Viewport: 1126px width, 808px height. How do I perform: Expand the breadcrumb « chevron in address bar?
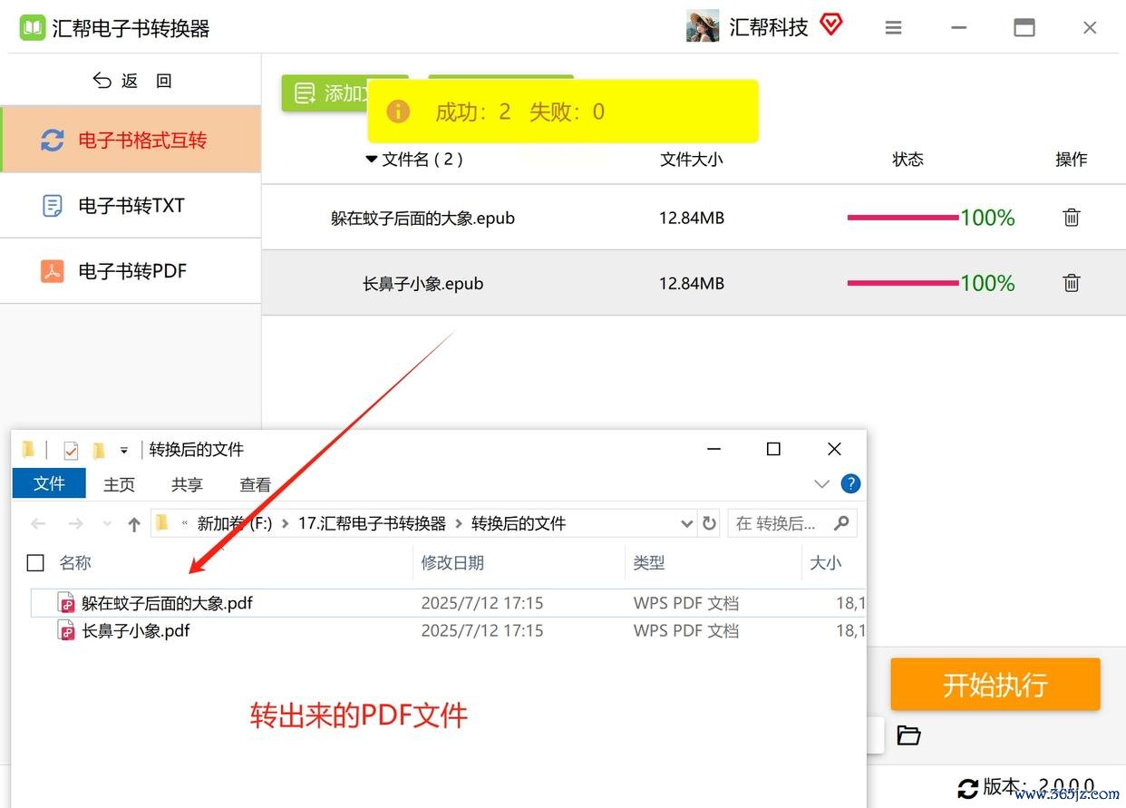pyautogui.click(x=185, y=523)
